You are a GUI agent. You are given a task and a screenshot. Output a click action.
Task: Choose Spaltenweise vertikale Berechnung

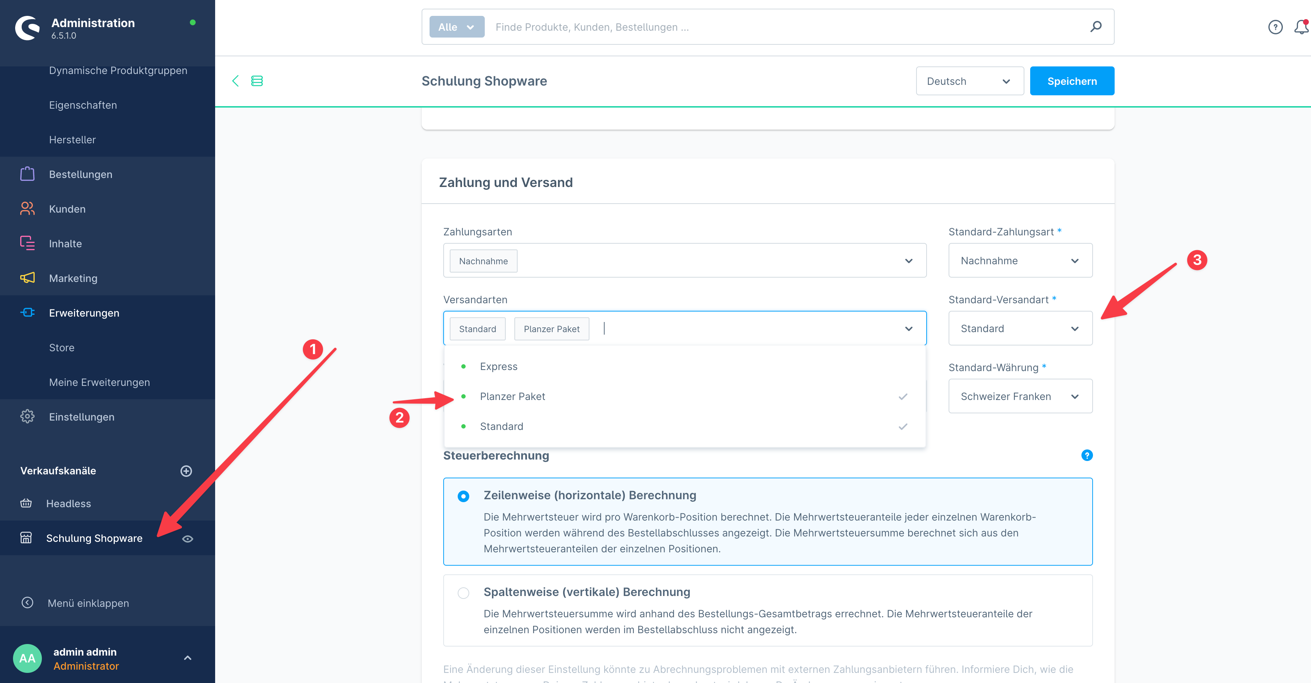click(463, 592)
